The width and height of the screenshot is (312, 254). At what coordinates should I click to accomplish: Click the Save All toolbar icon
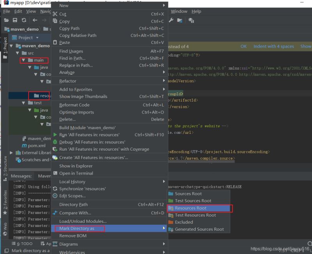click(x=15, y=20)
